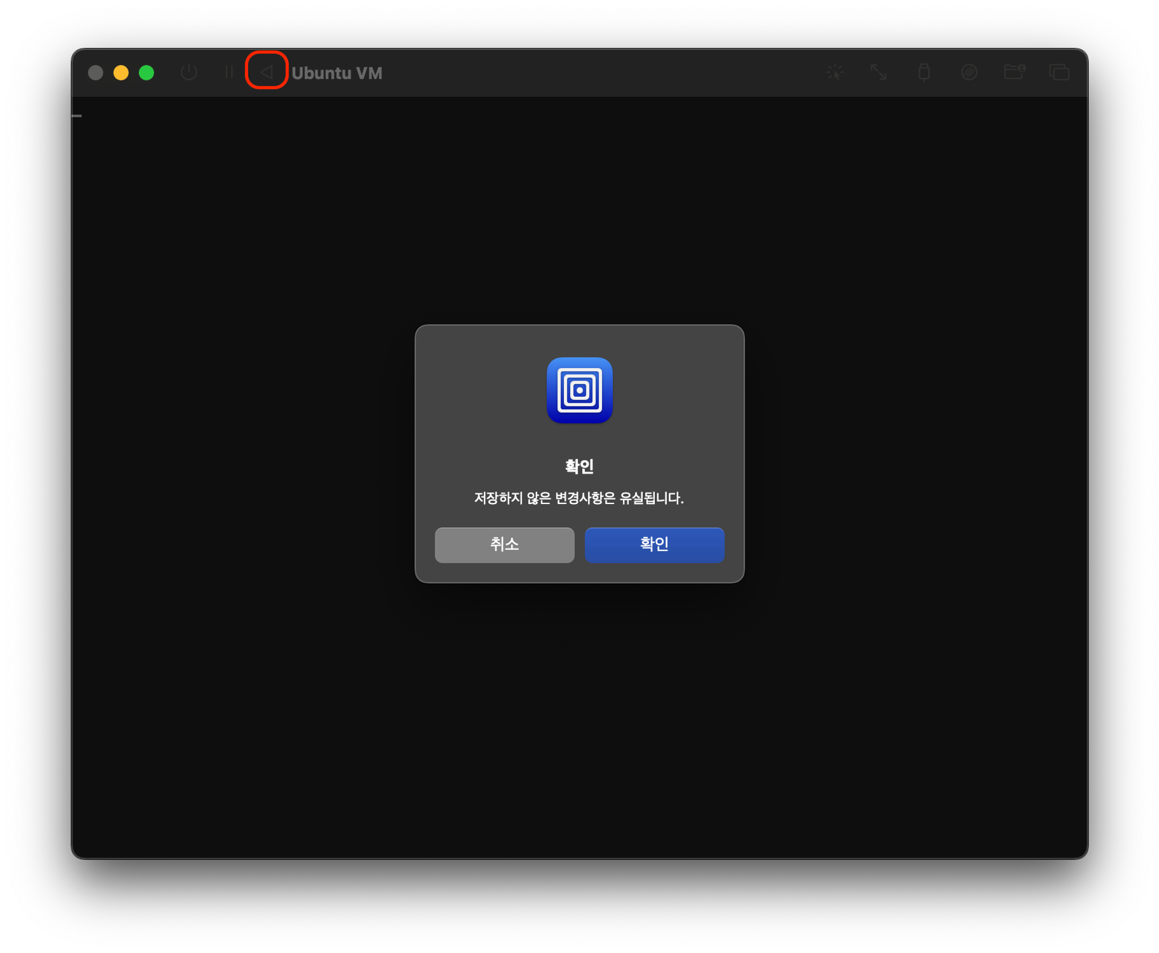Click the capture mouse cursor icon

(834, 72)
